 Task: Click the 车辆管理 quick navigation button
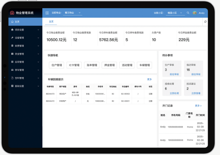[144, 65]
